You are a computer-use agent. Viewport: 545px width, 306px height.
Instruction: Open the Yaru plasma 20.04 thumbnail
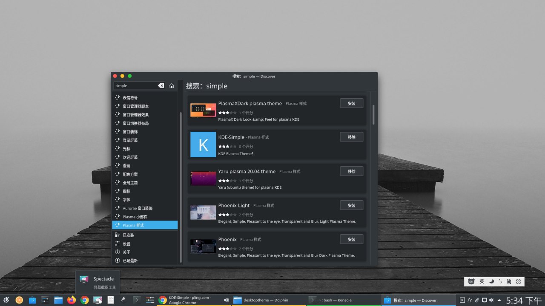[203, 178]
